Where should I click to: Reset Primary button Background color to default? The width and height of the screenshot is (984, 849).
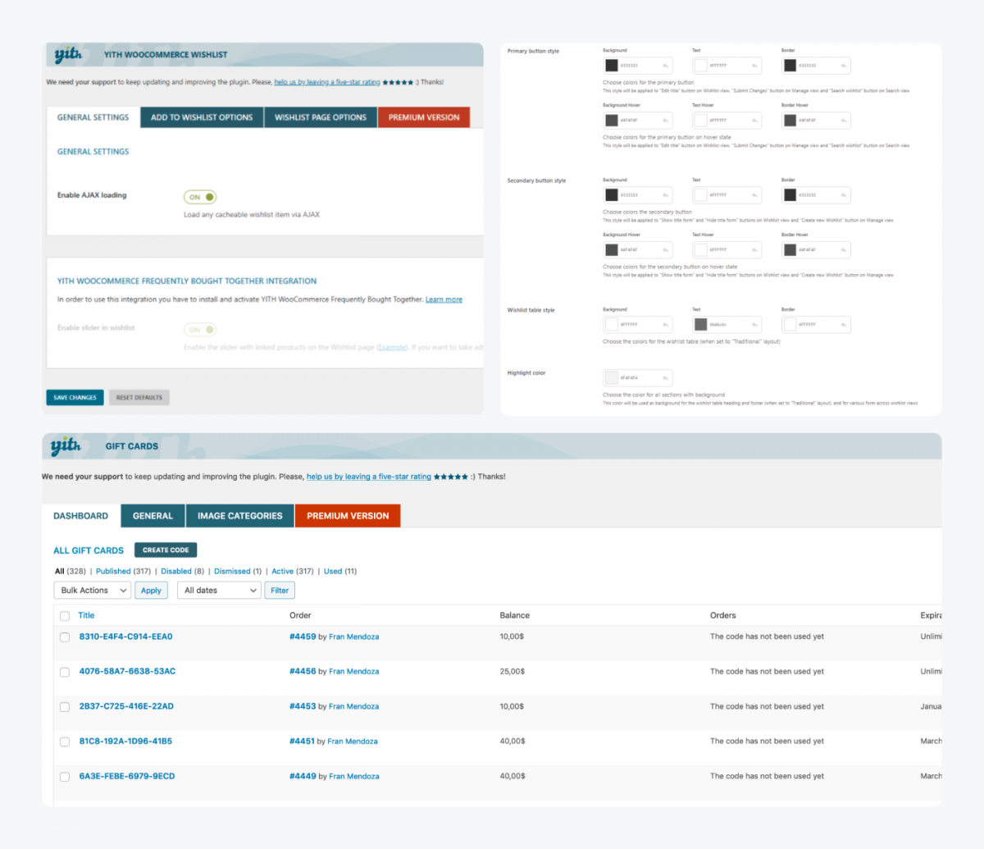pos(667,66)
